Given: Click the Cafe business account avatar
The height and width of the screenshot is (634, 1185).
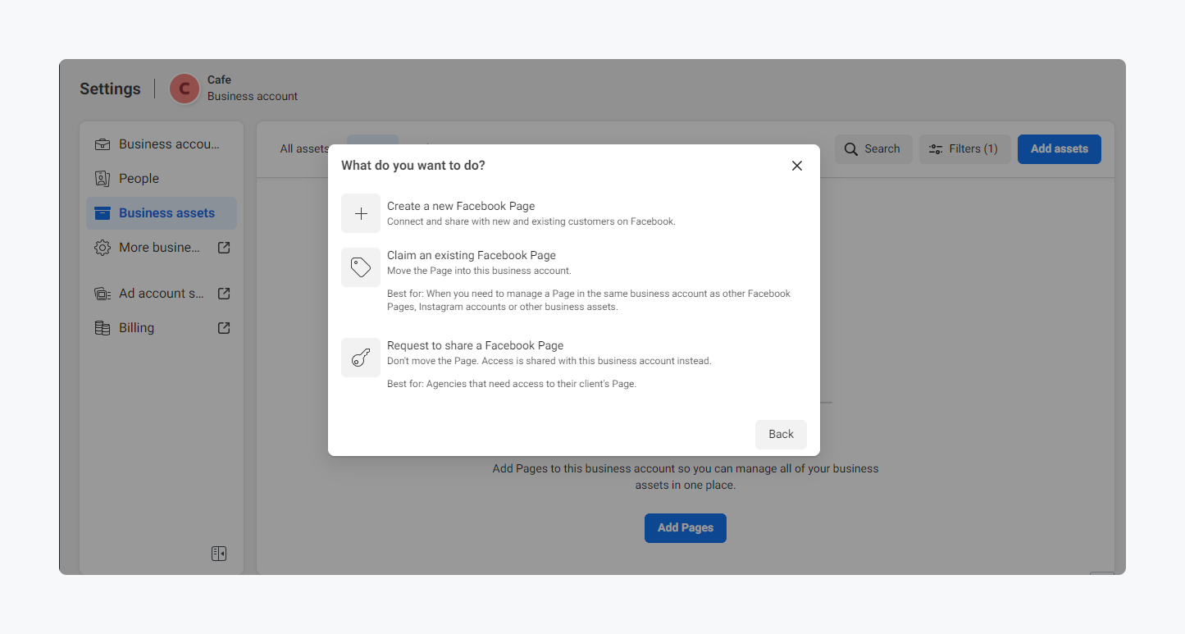Looking at the screenshot, I should pyautogui.click(x=185, y=89).
